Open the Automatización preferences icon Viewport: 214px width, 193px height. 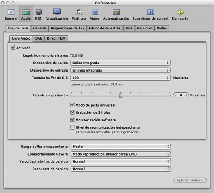[x=116, y=12]
